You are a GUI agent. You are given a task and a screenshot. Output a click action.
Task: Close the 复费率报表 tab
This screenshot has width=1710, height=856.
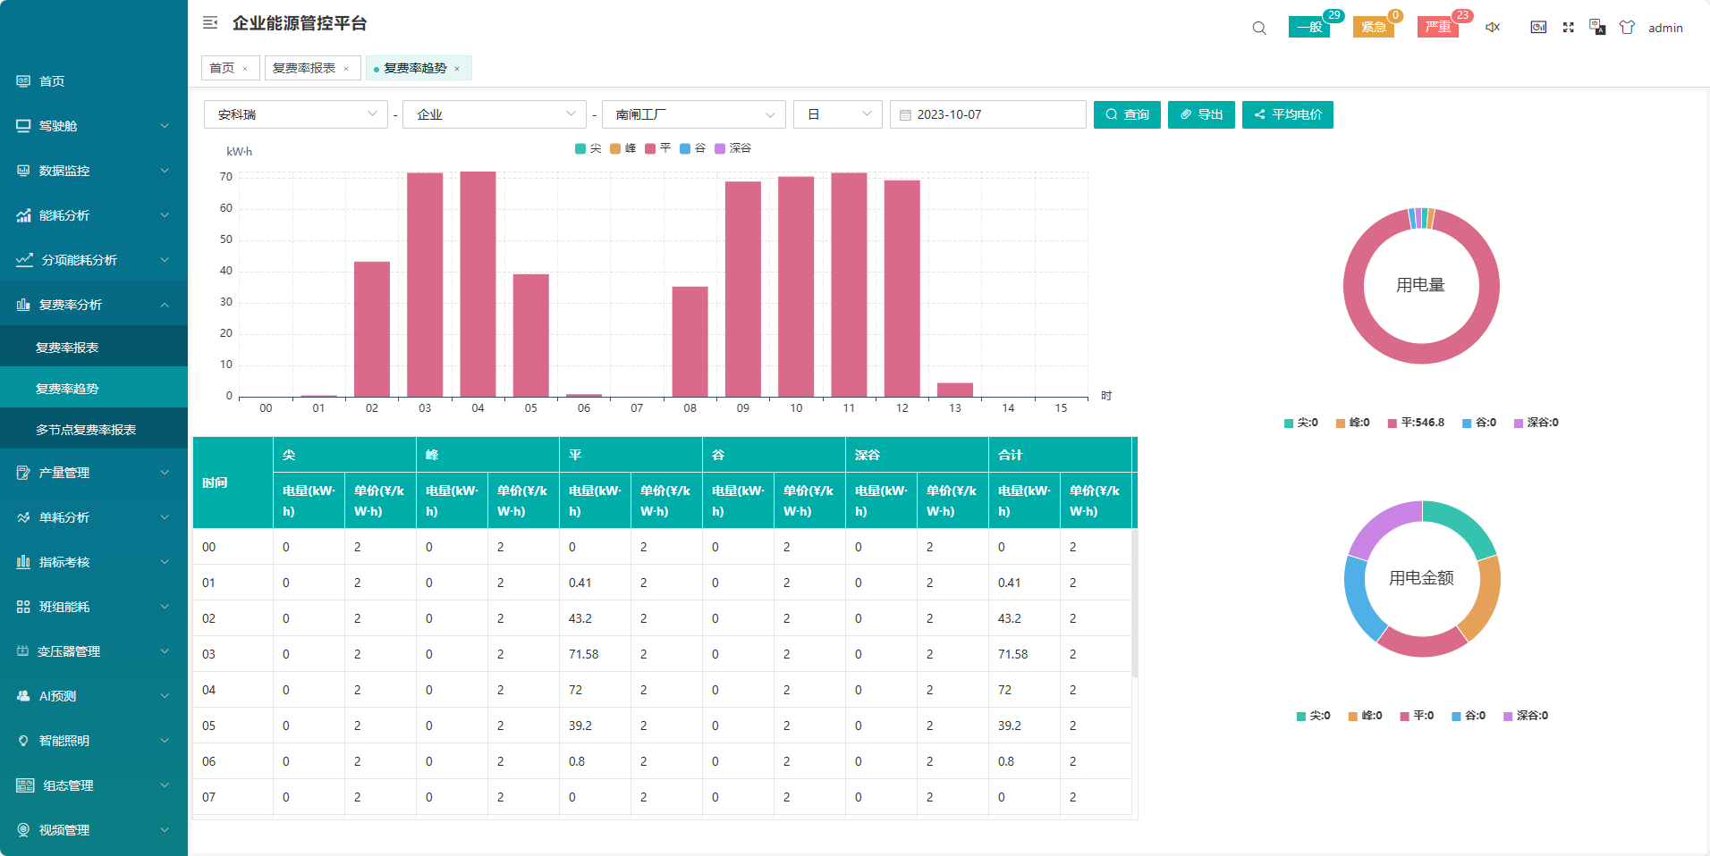(x=346, y=69)
